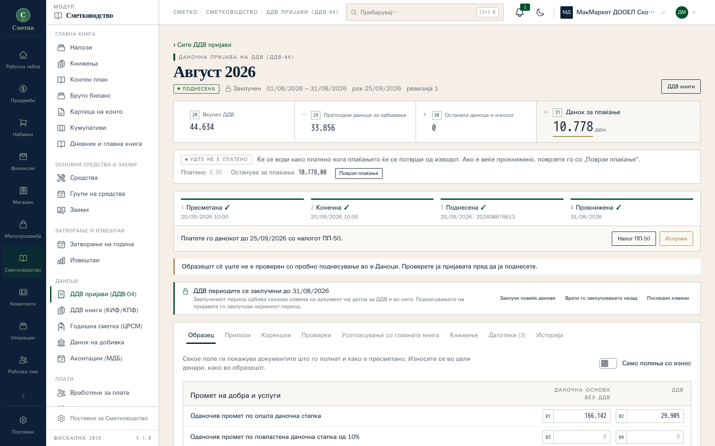Click the Исправи button

pos(676,239)
